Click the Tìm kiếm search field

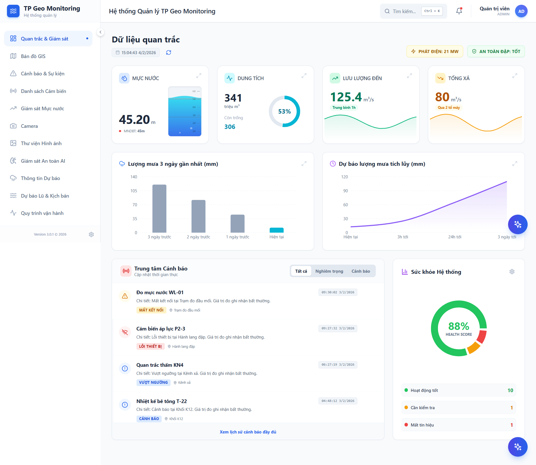click(x=404, y=11)
